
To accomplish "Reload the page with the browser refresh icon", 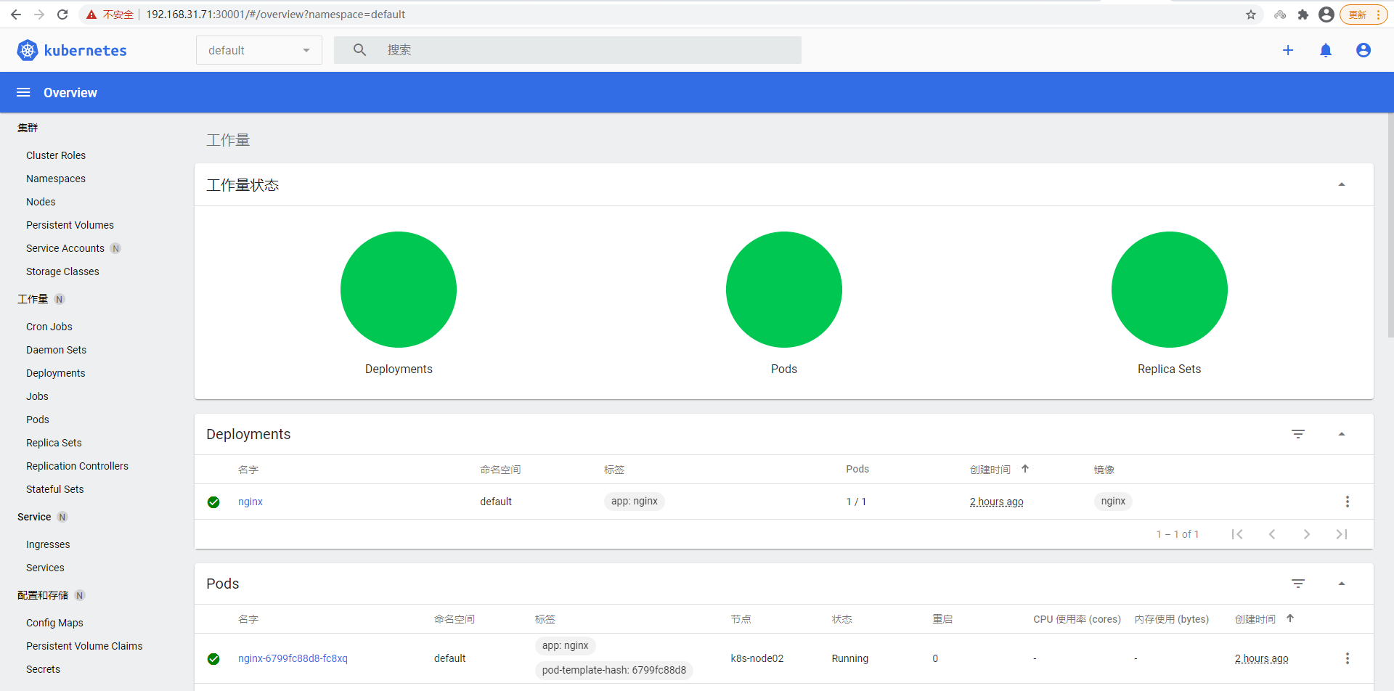I will pyautogui.click(x=62, y=15).
